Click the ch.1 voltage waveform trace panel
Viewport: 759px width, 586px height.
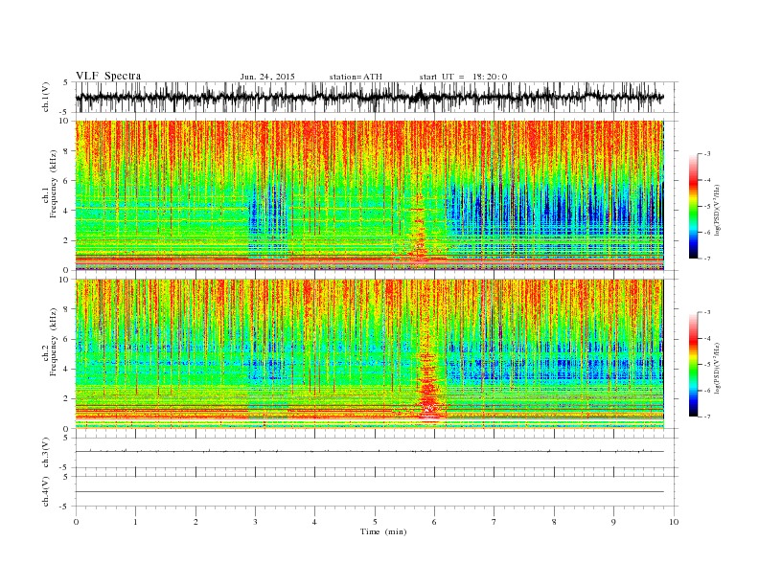(x=377, y=97)
